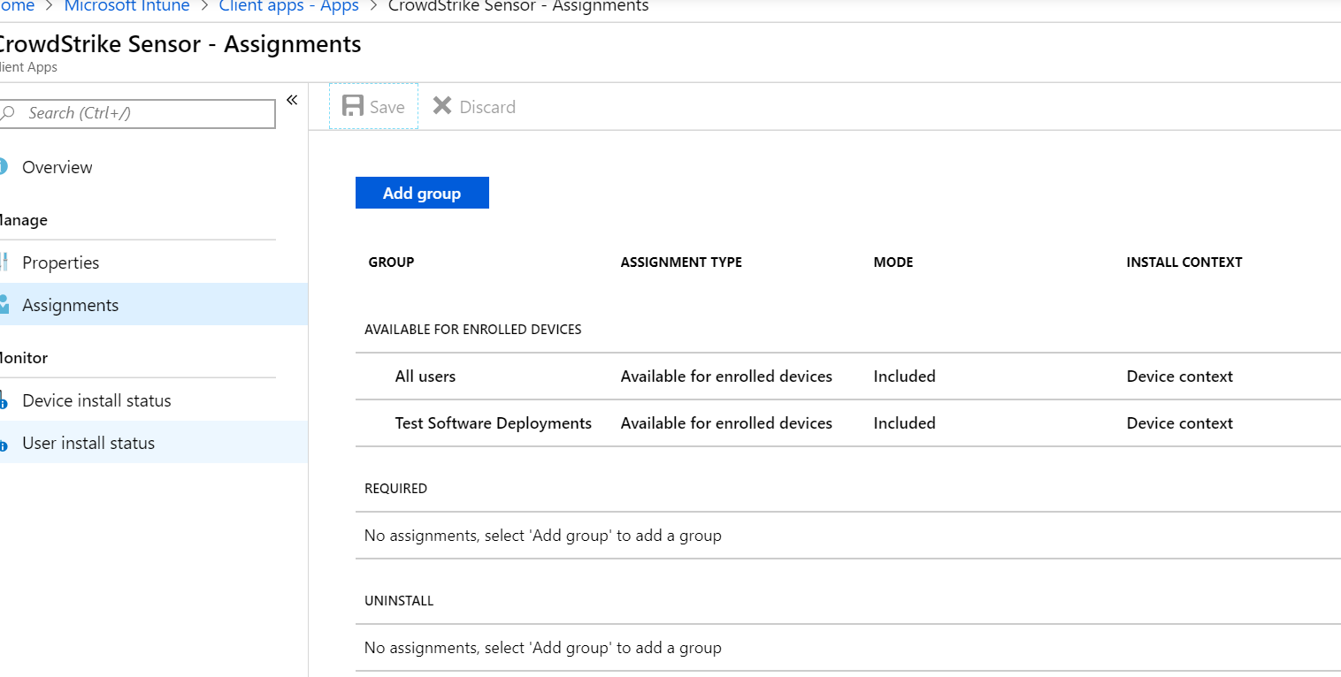Collapse the sidebar using the chevron
This screenshot has height=677, width=1341.
coord(292,100)
